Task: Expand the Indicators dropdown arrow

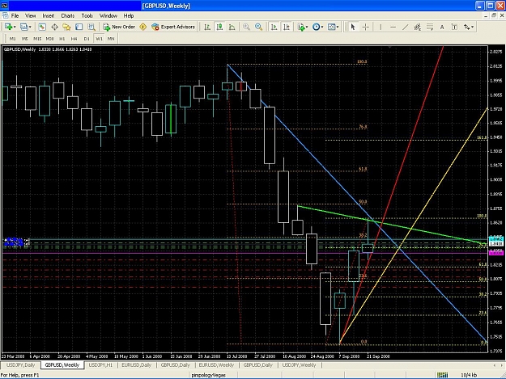Action: 307,27
